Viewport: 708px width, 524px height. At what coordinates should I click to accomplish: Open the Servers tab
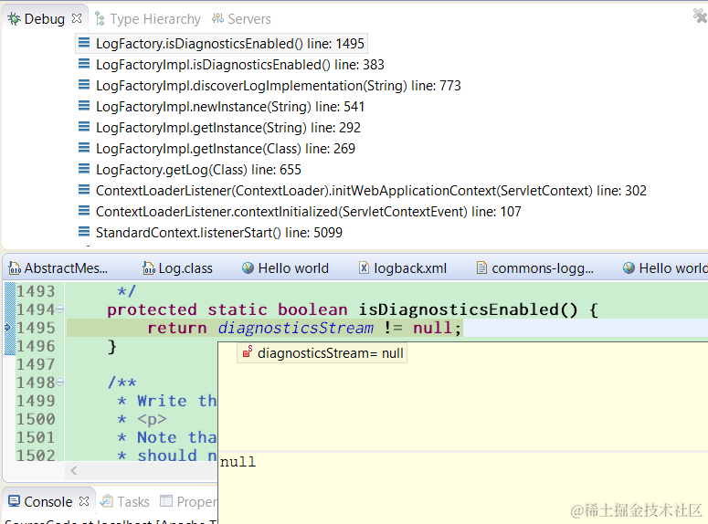click(241, 19)
